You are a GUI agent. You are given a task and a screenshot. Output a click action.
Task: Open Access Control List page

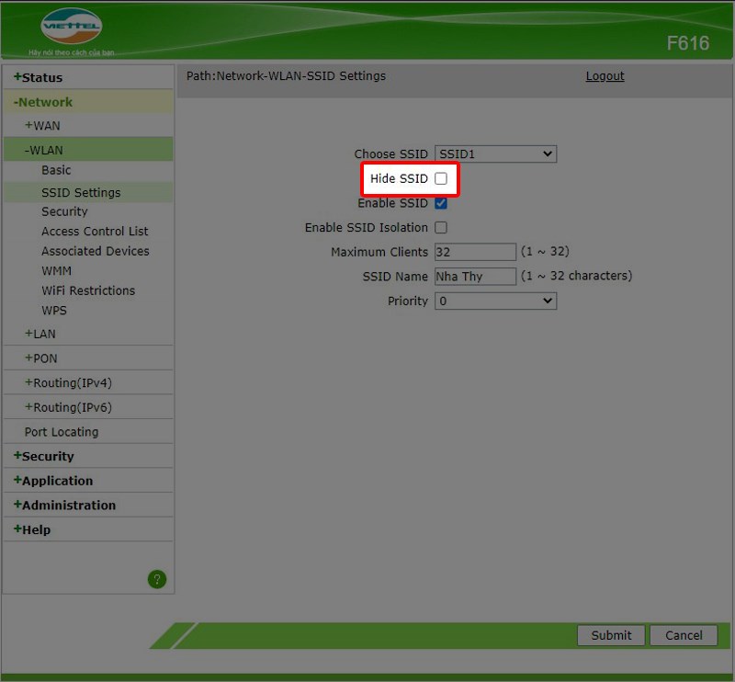(95, 232)
